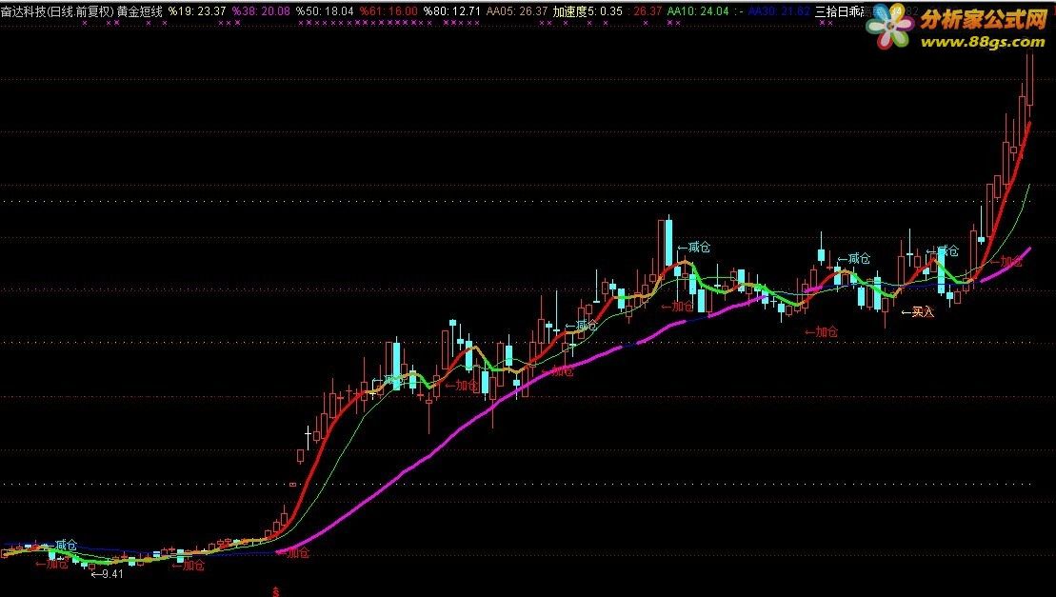
Task: Click the AA05: 26.37 moving average label
Action: click(x=517, y=10)
